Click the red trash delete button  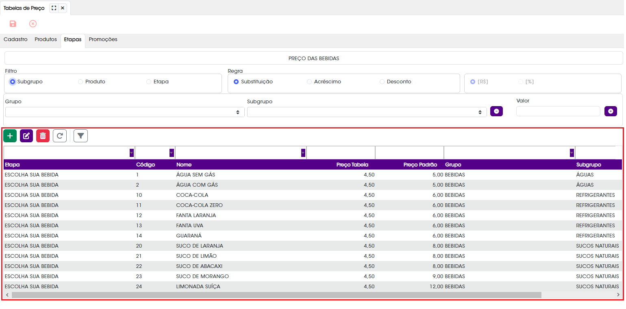coord(43,136)
